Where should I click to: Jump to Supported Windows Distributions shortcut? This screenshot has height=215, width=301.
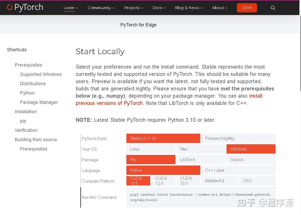(x=41, y=79)
